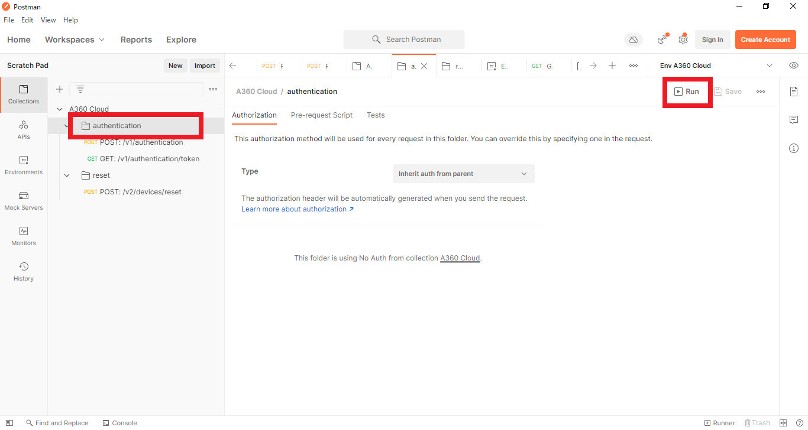Click the help question mark icon
Screen dimensions: 808x430
pyautogui.click(x=799, y=423)
